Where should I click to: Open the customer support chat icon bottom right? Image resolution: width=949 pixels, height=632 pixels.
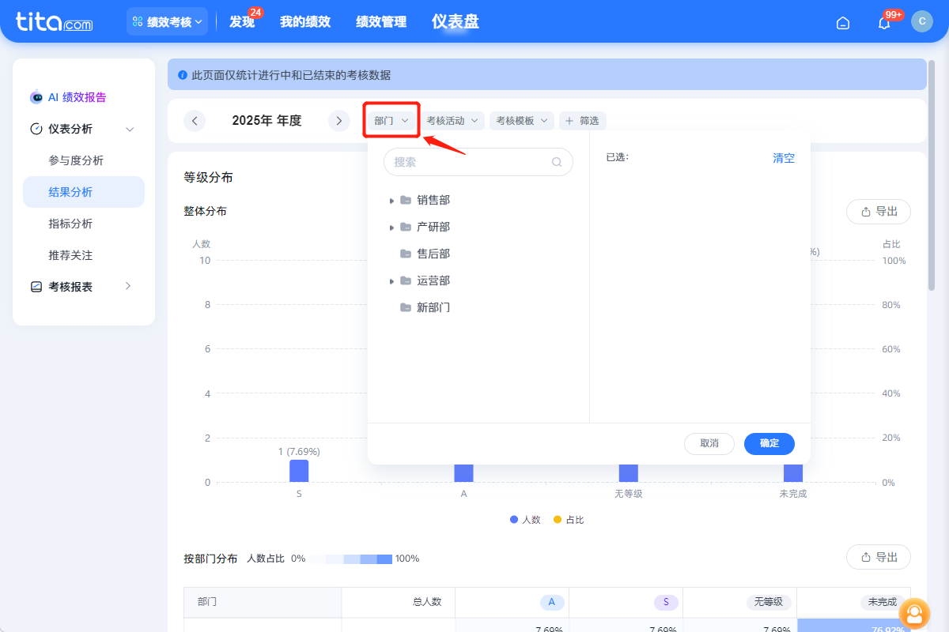coord(915,614)
